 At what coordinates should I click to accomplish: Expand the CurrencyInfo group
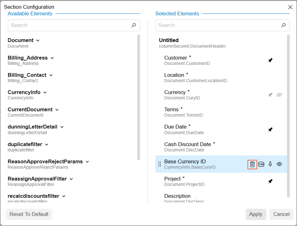[x=45, y=92]
